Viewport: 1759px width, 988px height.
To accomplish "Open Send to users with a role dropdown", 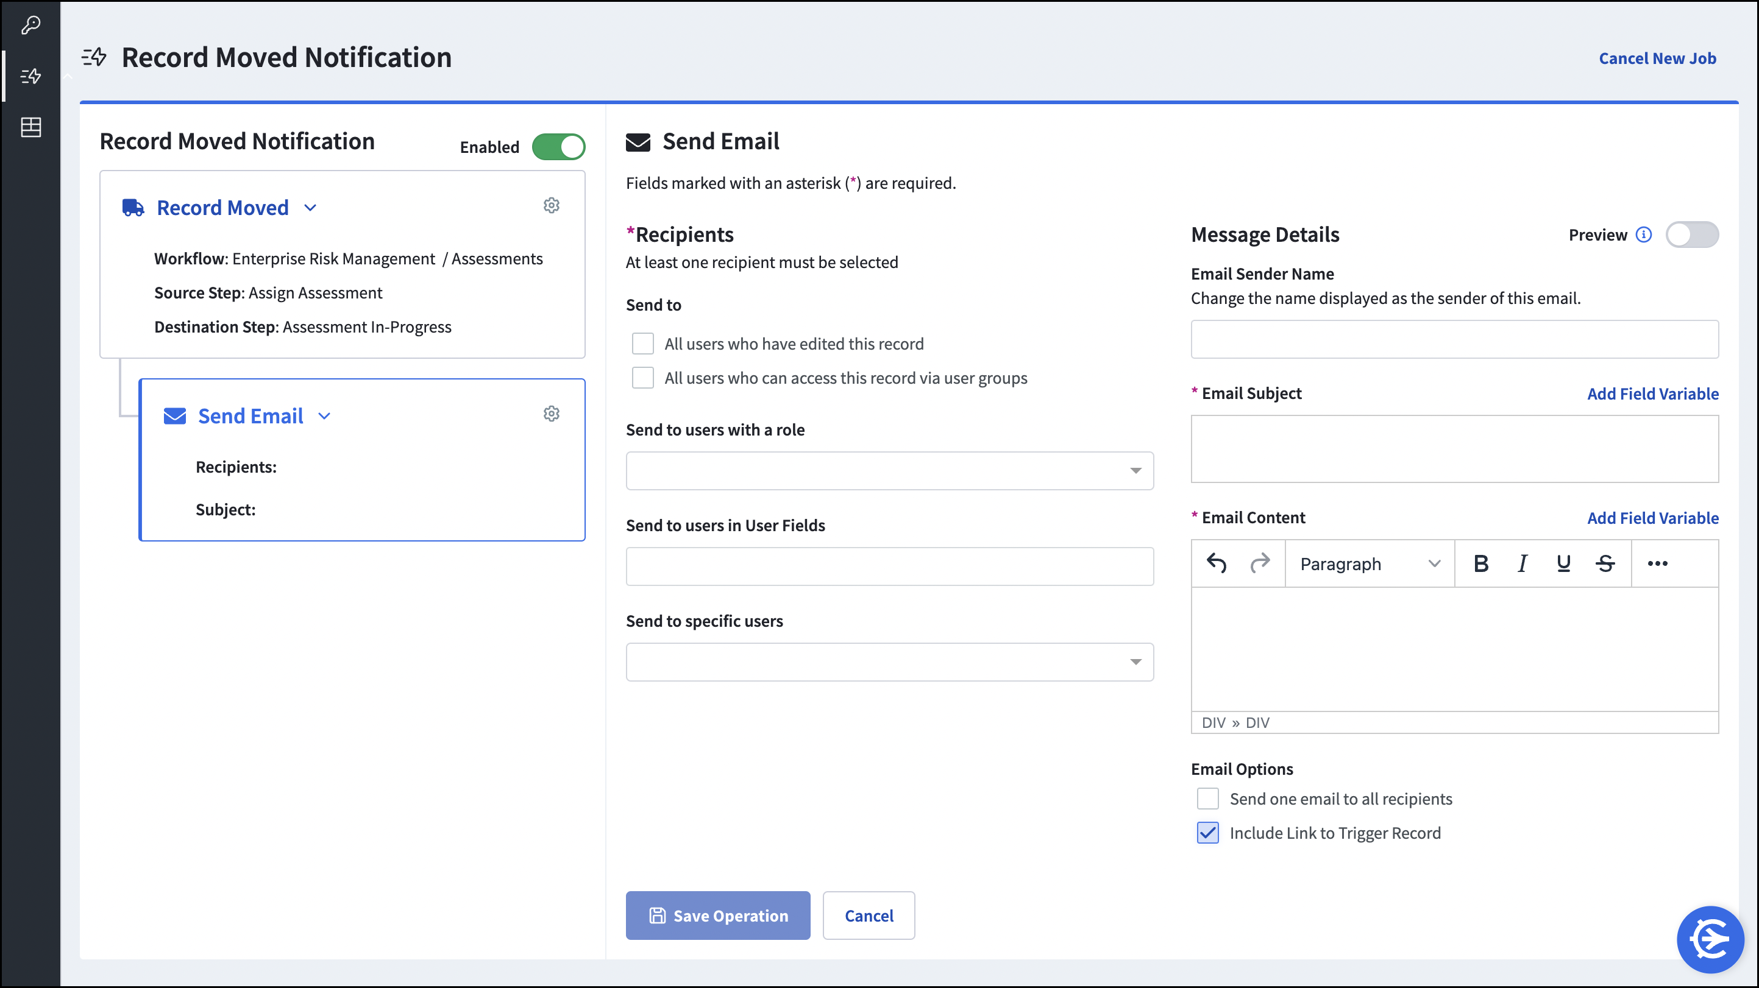I will pos(889,470).
